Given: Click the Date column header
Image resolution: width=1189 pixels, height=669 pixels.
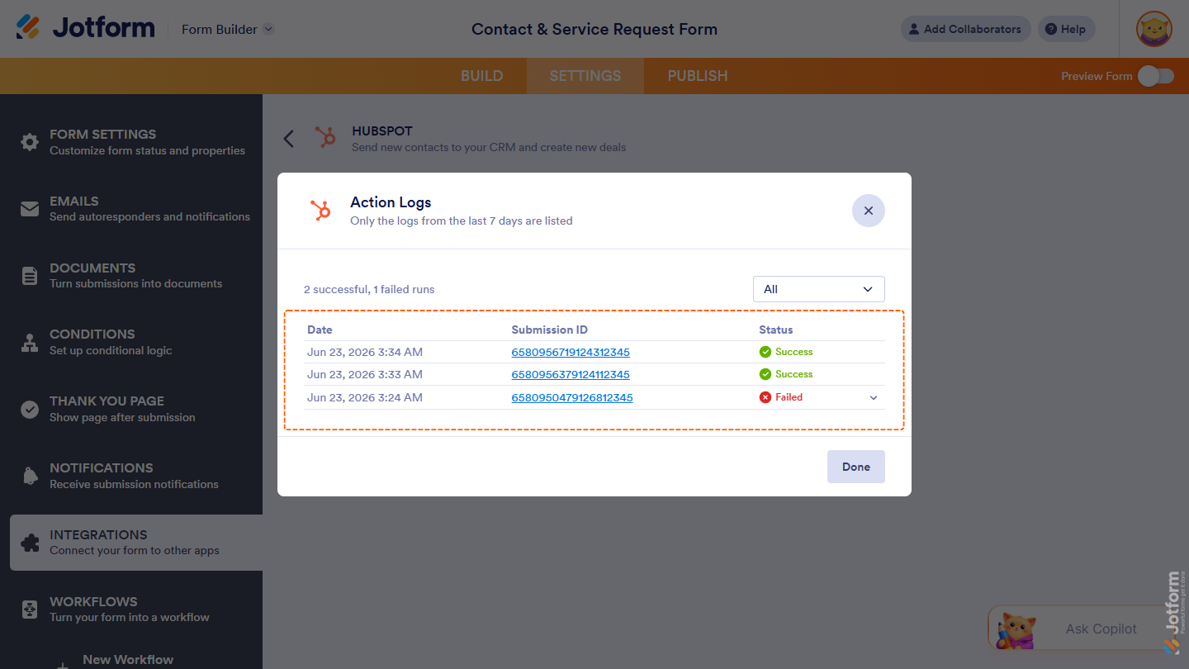Looking at the screenshot, I should [320, 330].
